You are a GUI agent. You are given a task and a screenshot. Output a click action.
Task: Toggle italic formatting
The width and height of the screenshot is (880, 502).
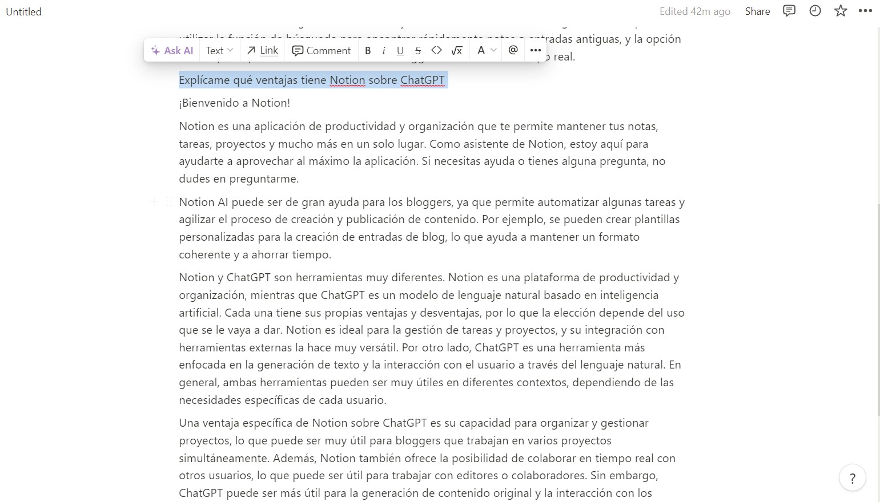[384, 50]
